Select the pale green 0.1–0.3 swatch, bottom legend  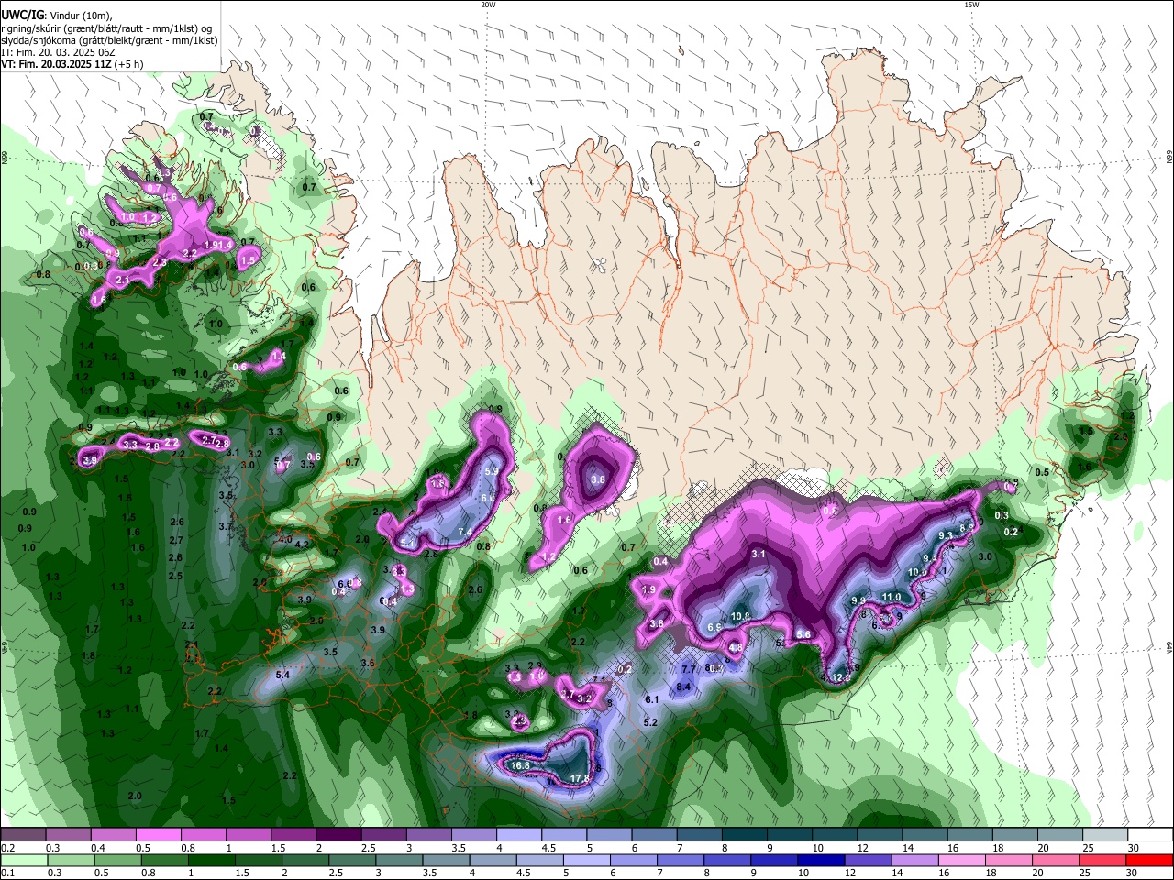[24, 860]
